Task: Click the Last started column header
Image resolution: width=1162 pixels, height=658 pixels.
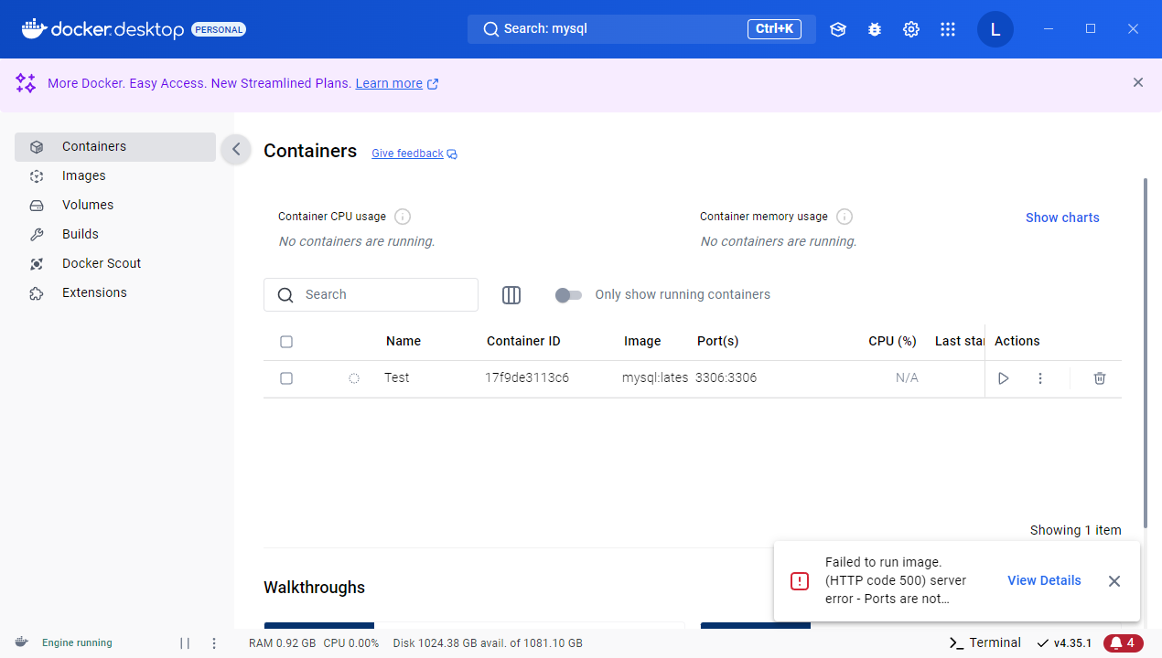Action: pos(959,342)
